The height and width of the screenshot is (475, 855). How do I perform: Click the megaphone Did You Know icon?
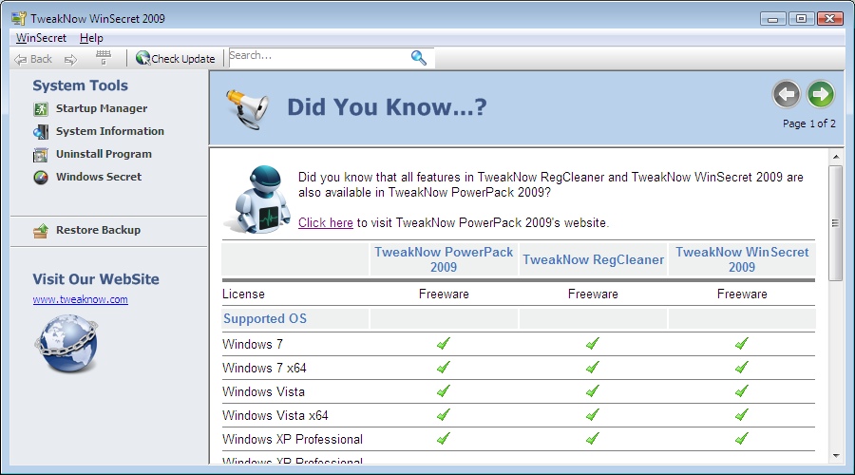248,108
